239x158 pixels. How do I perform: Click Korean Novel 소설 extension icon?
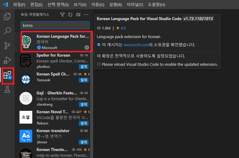pyautogui.click(x=26, y=117)
